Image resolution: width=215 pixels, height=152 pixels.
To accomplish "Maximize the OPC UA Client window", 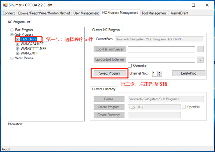I will click(193, 5).
